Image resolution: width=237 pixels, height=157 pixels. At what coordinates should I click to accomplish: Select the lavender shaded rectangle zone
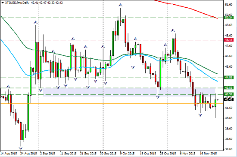point(129,92)
